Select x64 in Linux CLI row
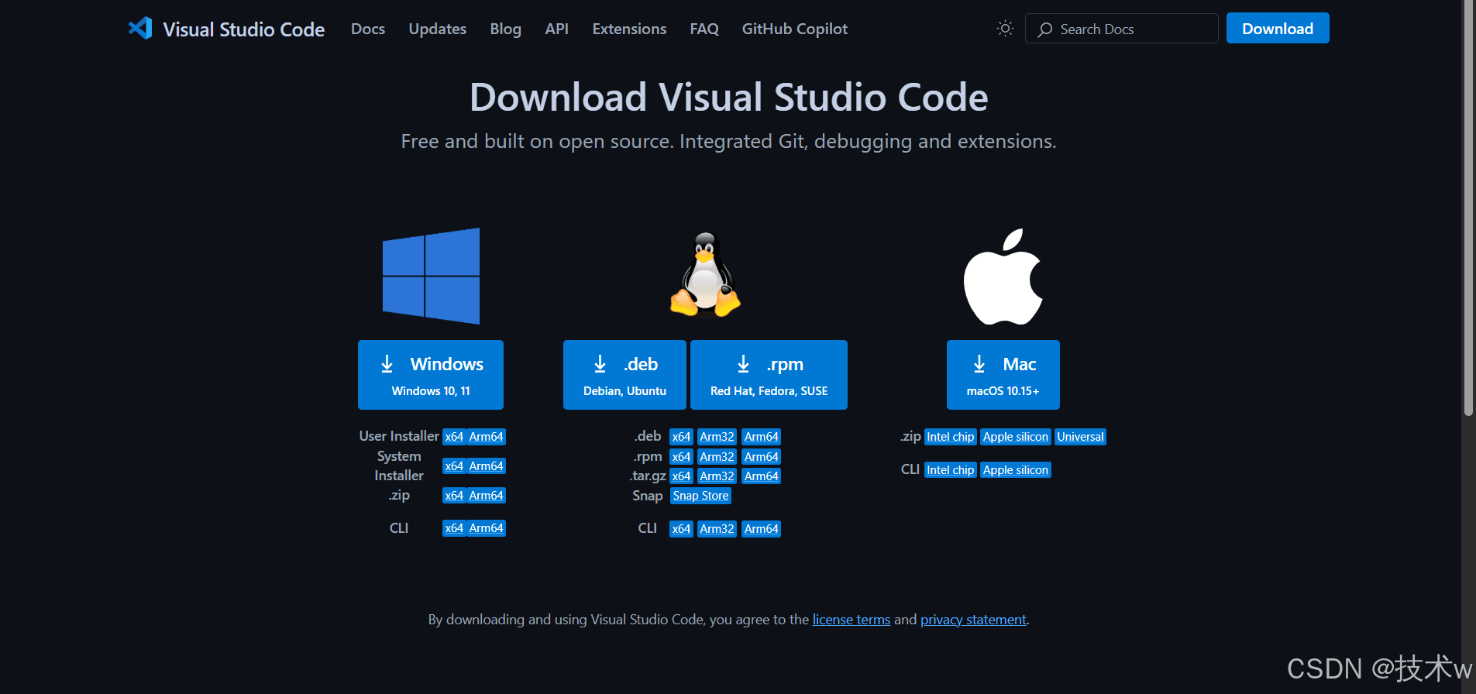1476x694 pixels. coord(681,529)
